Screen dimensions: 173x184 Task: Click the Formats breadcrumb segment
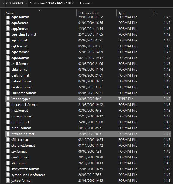tap(86, 3)
